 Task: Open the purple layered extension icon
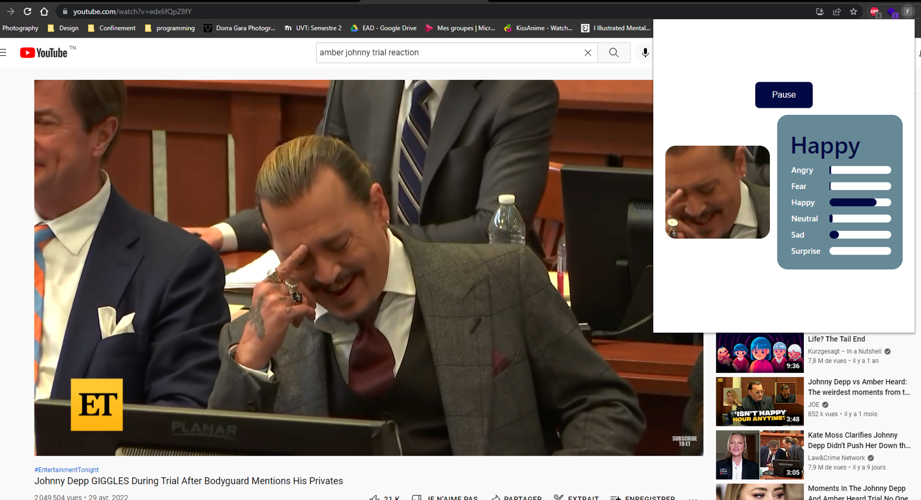click(892, 12)
